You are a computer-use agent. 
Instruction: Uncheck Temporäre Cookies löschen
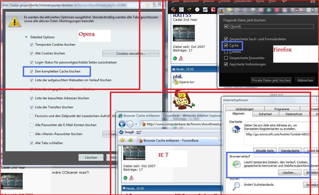pos(32,45)
